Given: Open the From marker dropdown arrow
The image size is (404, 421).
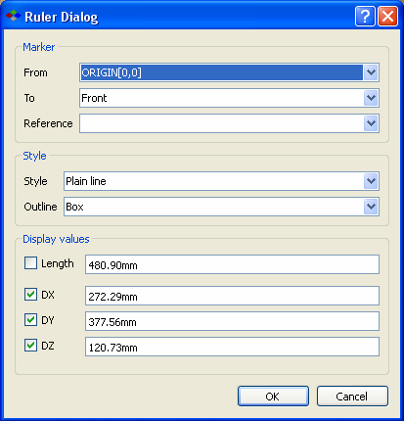Looking at the screenshot, I should point(371,72).
